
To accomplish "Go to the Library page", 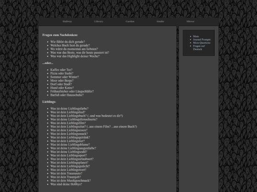I will 99,21.
